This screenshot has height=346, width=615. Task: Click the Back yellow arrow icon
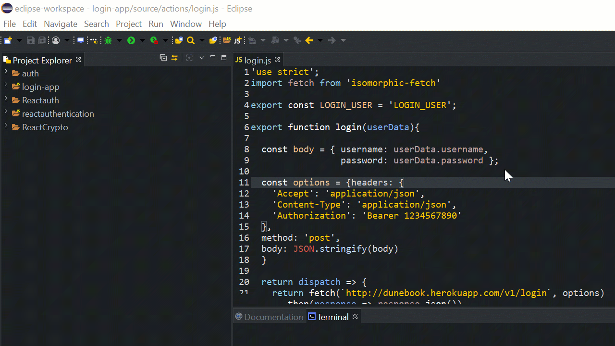click(x=309, y=40)
